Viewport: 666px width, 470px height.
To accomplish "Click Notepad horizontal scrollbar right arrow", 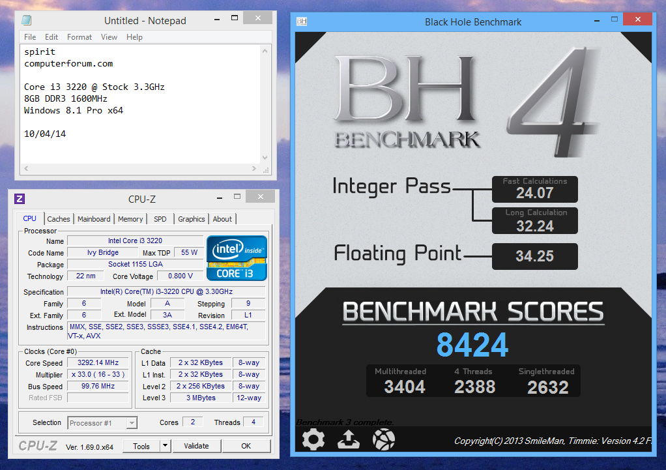I will (254, 169).
